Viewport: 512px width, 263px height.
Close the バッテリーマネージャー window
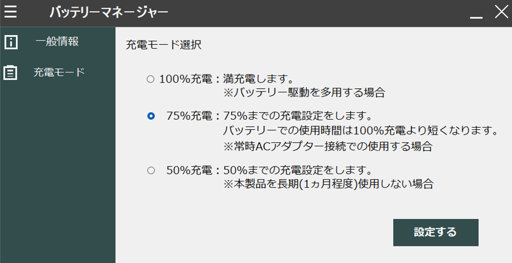[x=501, y=12]
